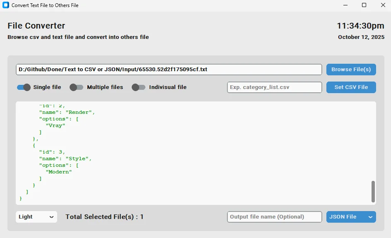The width and height of the screenshot is (391, 238).
Task: Close the converter window
Action: point(383,5)
